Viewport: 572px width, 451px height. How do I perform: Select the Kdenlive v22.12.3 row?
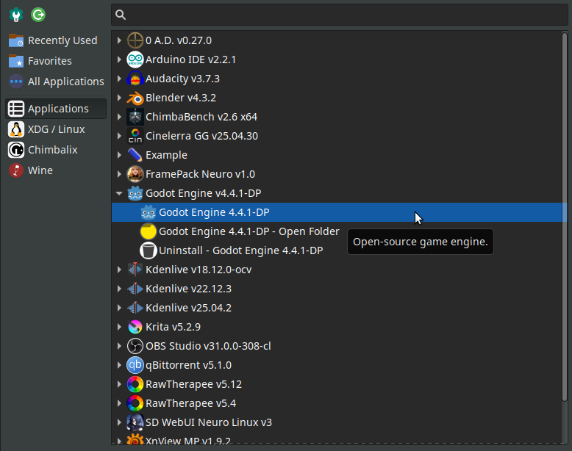click(337, 289)
